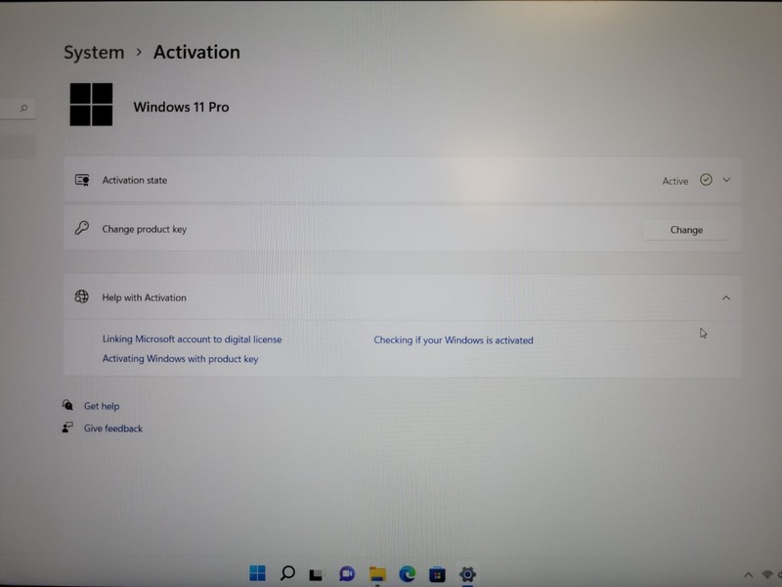The height and width of the screenshot is (587, 782).
Task: Open the Start menu from the taskbar
Action: coord(257,573)
